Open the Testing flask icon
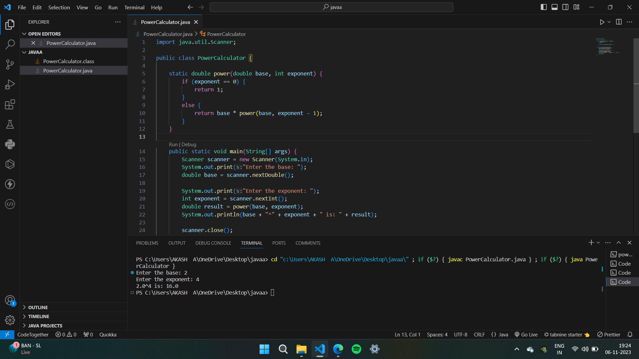639x359 pixels. 10,124
